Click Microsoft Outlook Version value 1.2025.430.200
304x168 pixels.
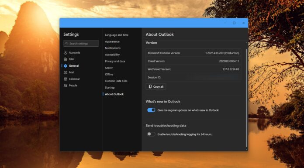pyautogui.click(x=222, y=53)
